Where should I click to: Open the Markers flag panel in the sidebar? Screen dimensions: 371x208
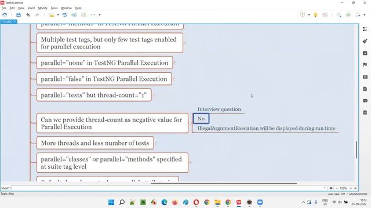pos(365,65)
